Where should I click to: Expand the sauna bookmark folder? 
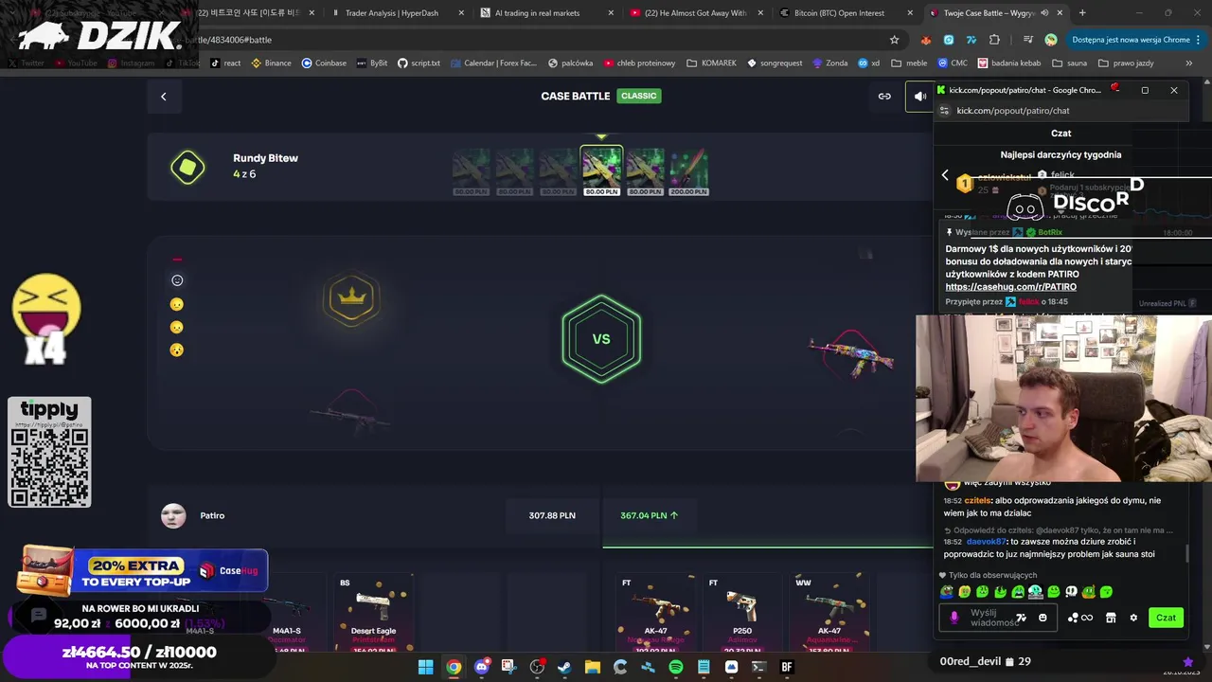coord(1070,63)
